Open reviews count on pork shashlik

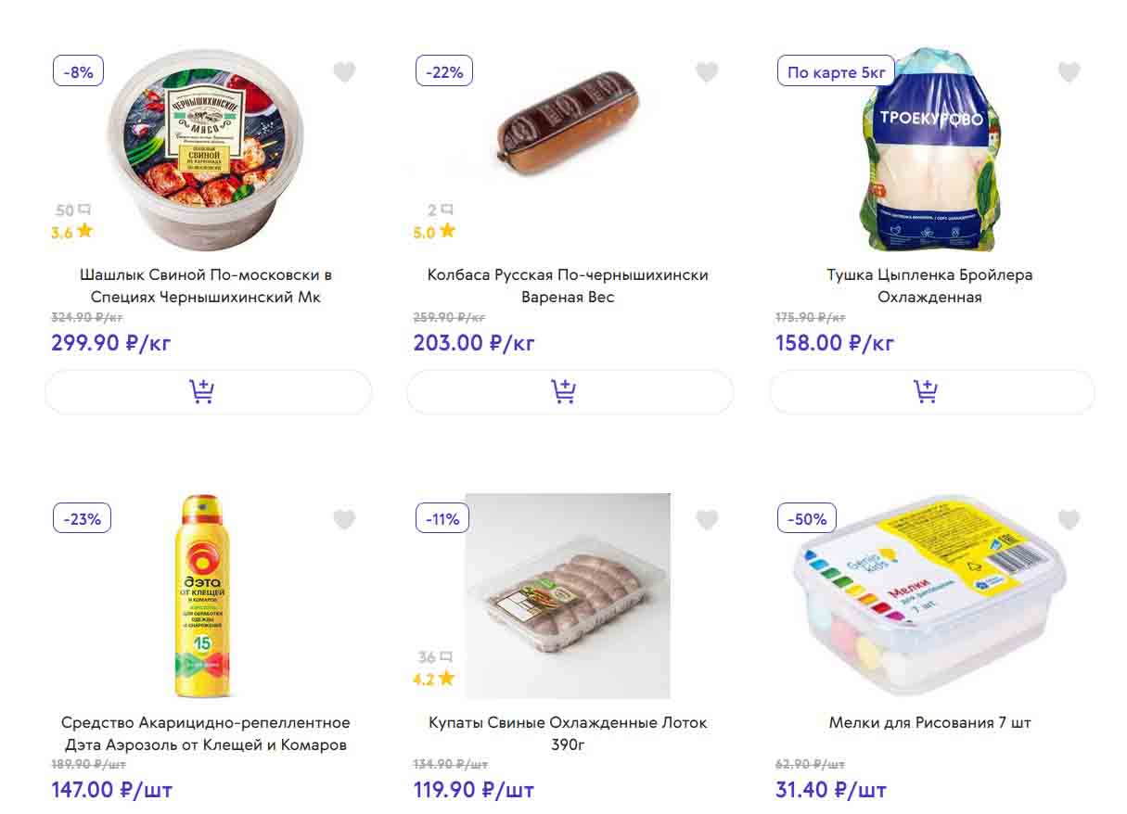click(x=71, y=210)
